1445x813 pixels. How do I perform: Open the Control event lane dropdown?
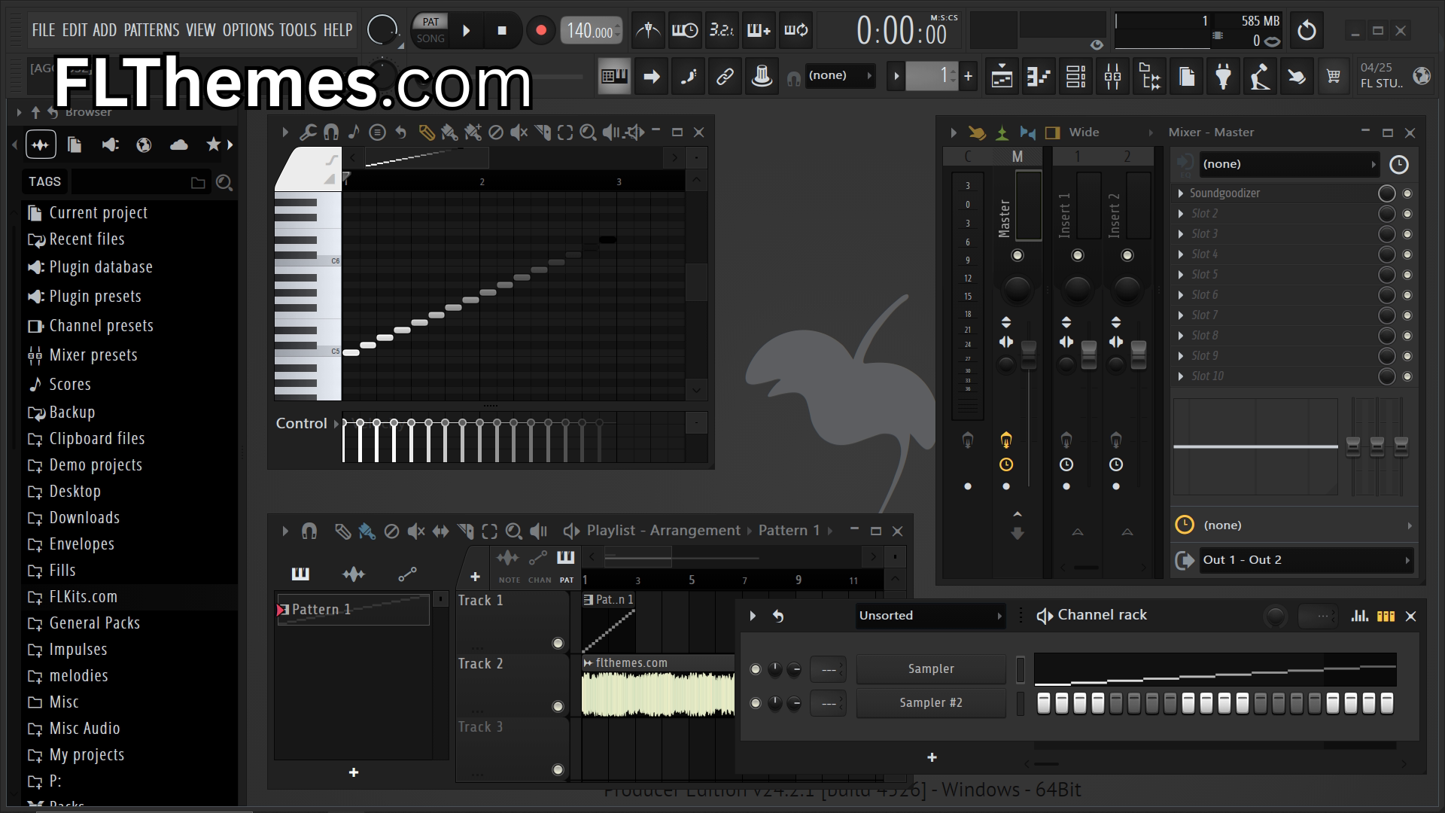point(307,424)
